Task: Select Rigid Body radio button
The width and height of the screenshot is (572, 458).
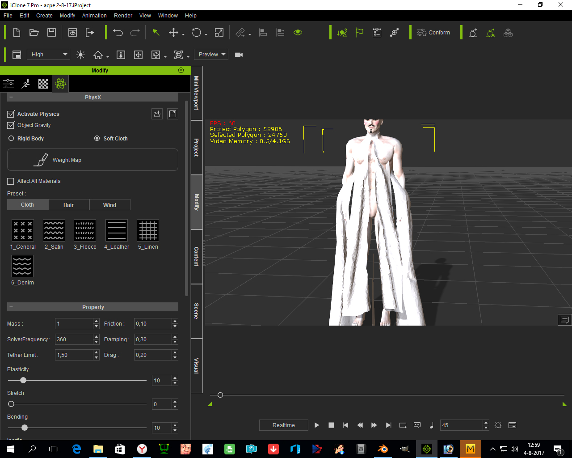Action: 11,139
